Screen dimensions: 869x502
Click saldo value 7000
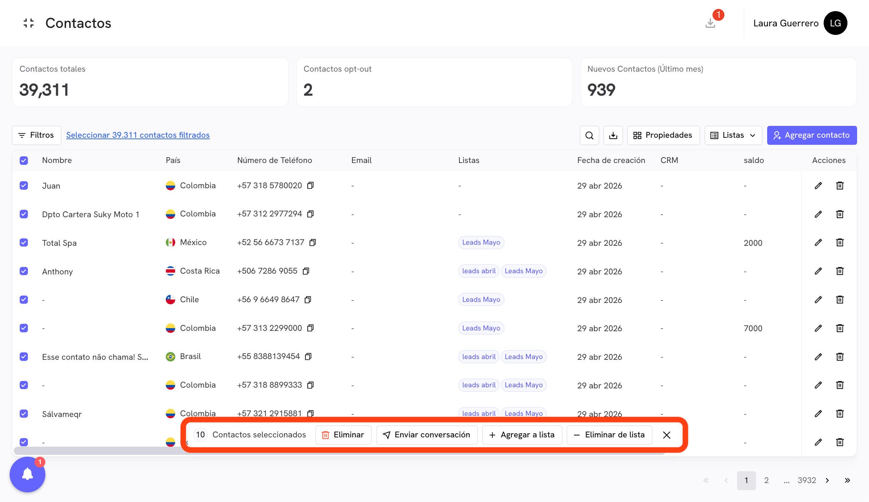[753, 328]
